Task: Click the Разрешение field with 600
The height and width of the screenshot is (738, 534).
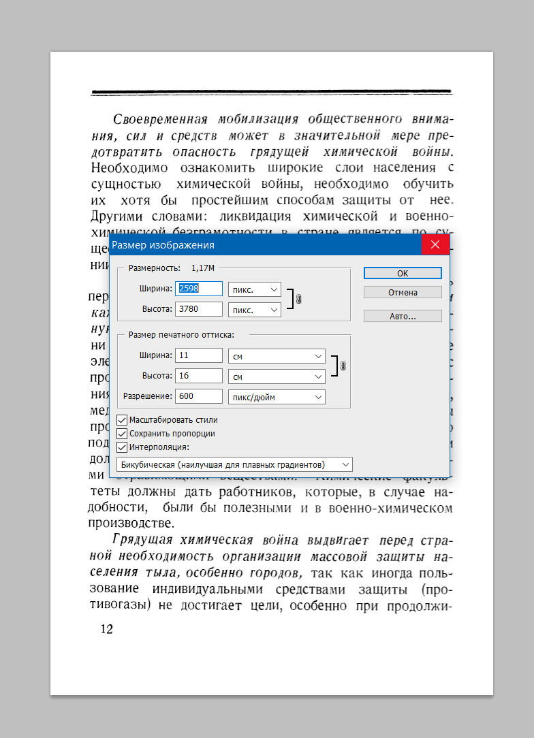Action: [x=199, y=396]
